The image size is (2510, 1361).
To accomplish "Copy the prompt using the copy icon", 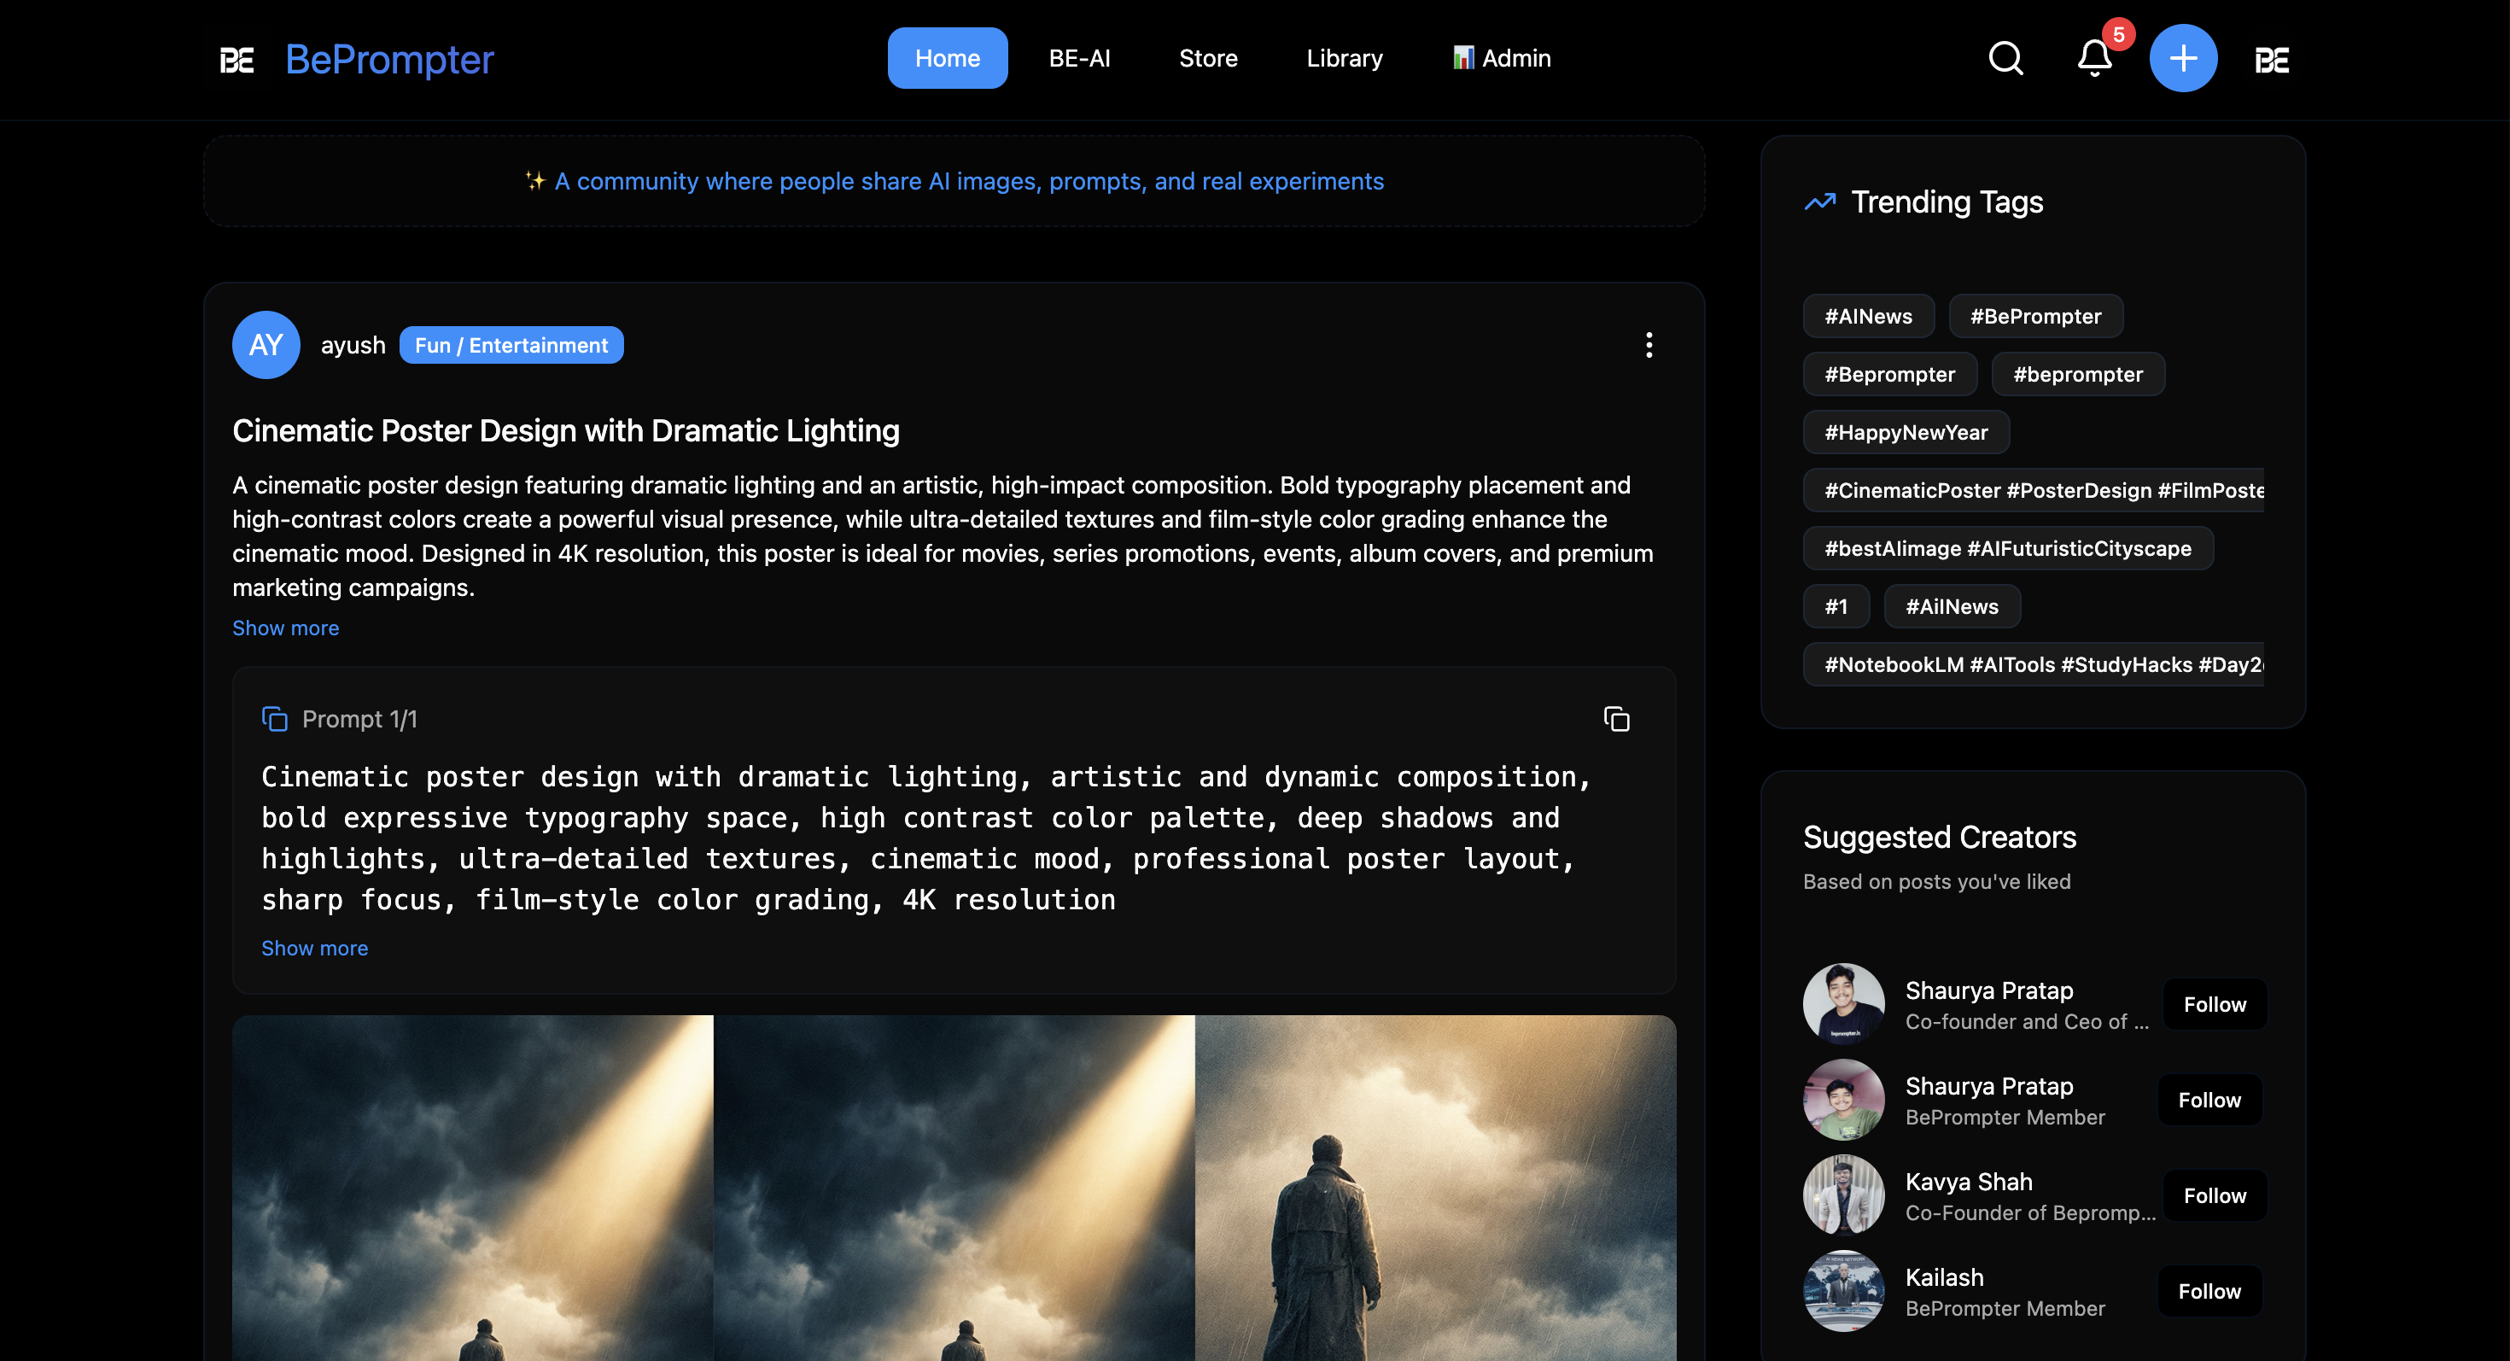I will tap(1616, 719).
